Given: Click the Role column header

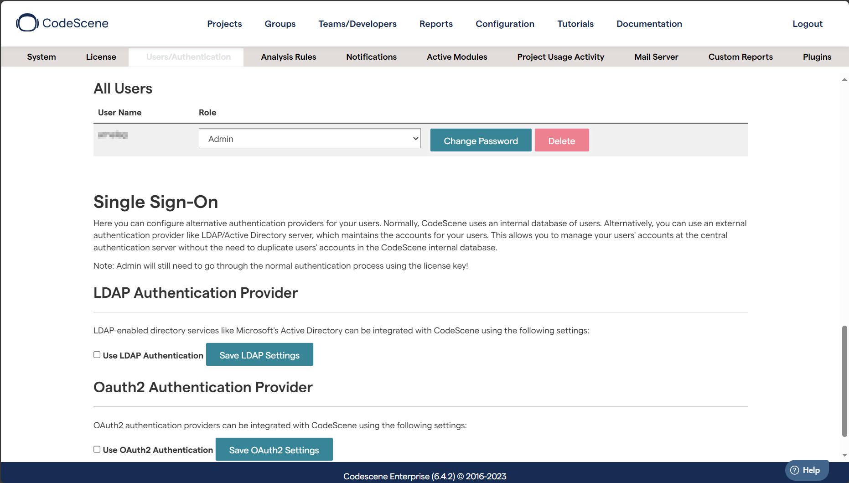Looking at the screenshot, I should click(207, 113).
